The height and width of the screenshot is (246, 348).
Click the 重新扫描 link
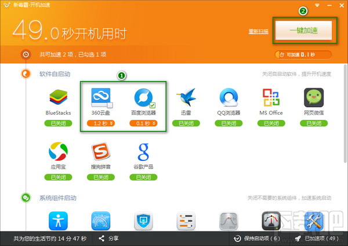pos(259,31)
